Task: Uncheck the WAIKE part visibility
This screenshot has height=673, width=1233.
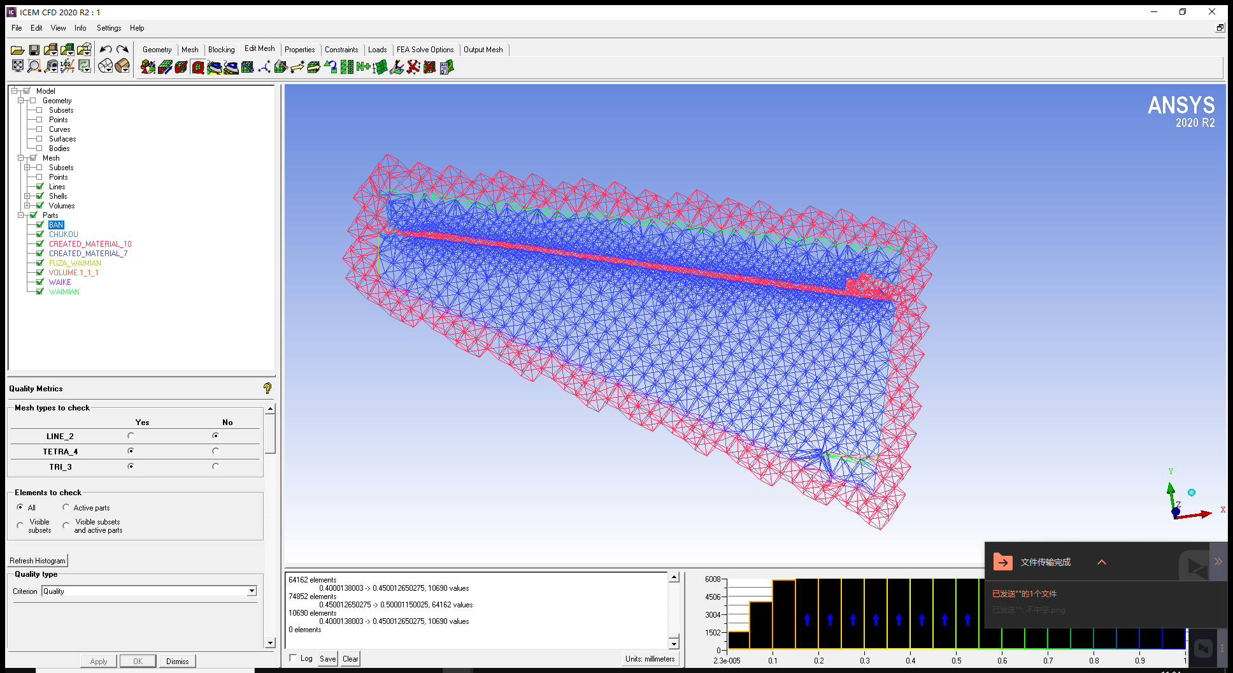Action: tap(40, 282)
